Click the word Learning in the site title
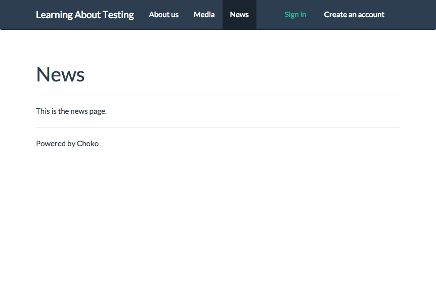 [54, 15]
